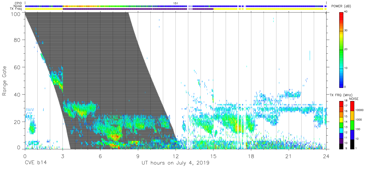
Task: Click the 'UT hours on July 4, 2019' axis title
Action: [x=175, y=163]
